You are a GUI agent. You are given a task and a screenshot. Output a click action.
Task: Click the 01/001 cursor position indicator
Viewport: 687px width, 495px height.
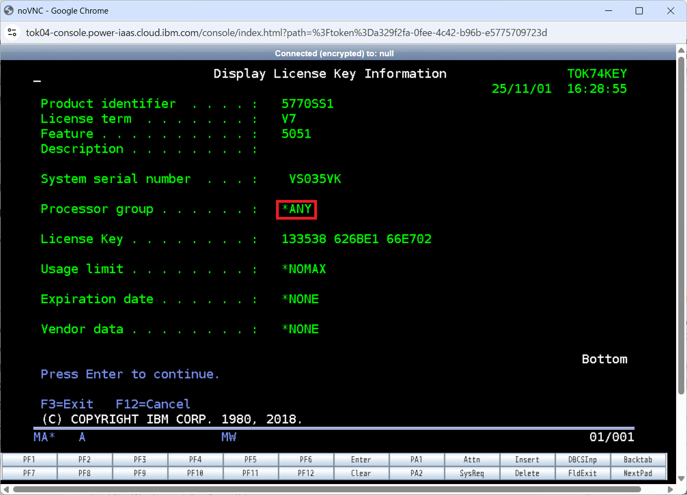(612, 437)
